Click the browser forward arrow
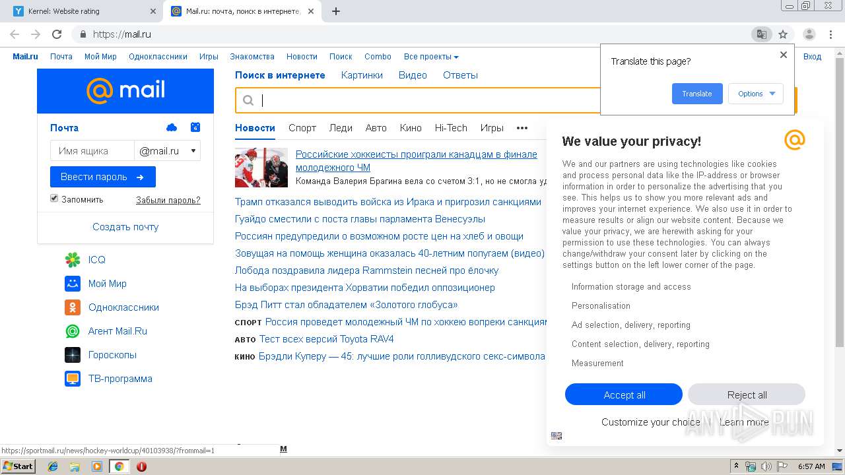The height and width of the screenshot is (475, 845). tap(36, 34)
